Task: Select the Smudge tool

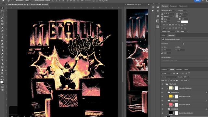Action: click(x=2, y=51)
